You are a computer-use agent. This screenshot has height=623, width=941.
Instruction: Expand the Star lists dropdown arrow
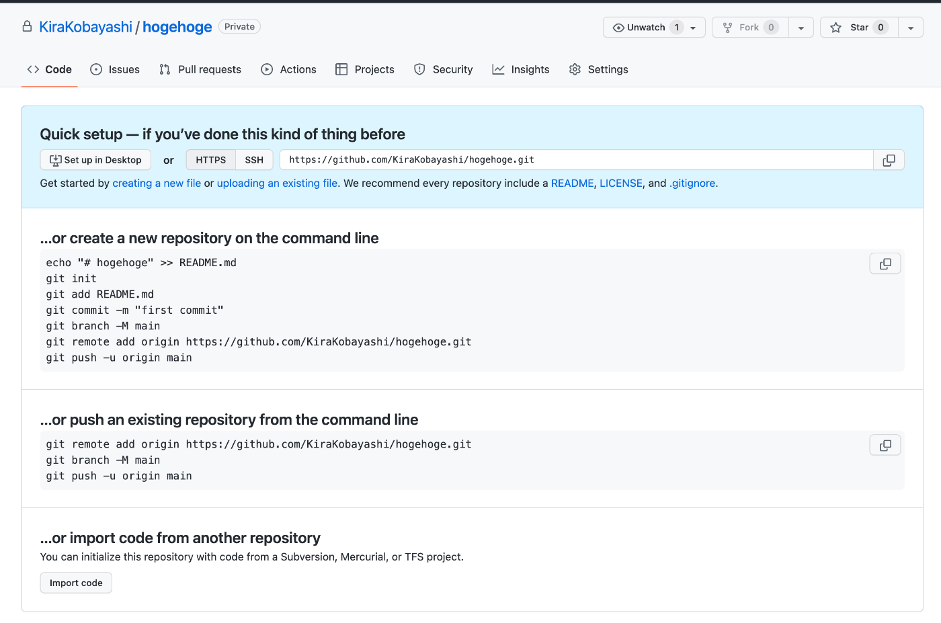coord(910,28)
